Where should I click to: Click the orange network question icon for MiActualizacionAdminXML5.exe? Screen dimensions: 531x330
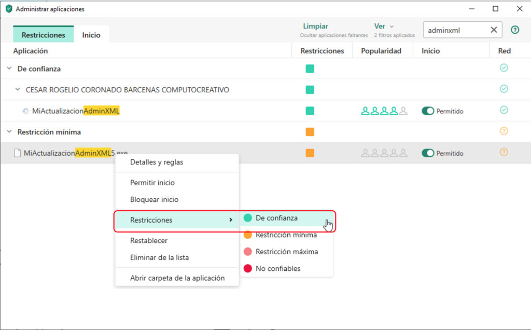(504, 153)
